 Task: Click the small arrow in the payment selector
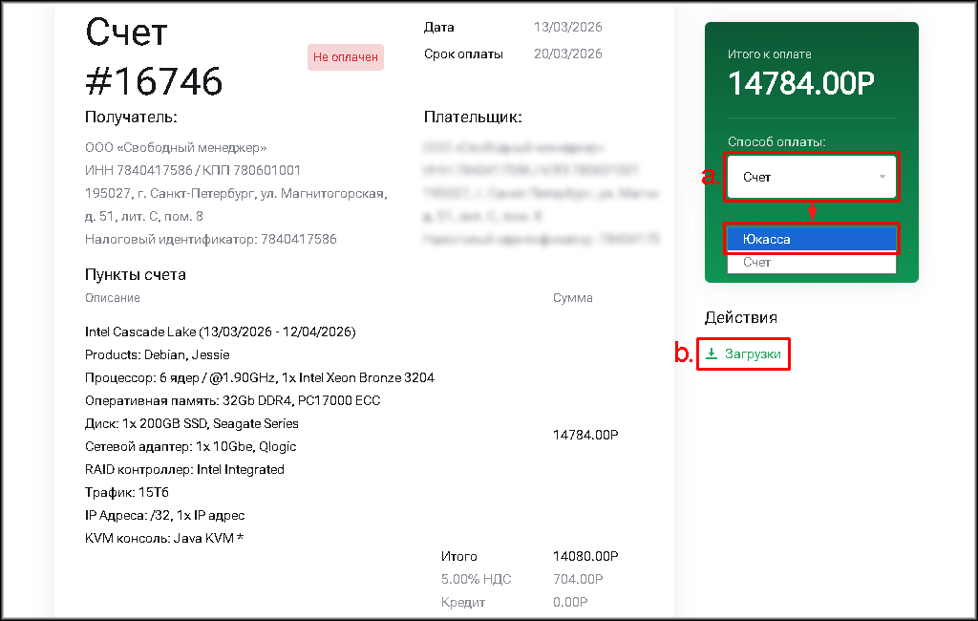pos(882,177)
